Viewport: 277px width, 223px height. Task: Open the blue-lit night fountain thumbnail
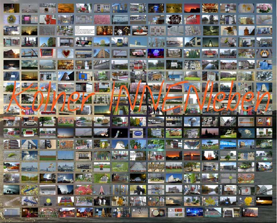pos(156,8)
